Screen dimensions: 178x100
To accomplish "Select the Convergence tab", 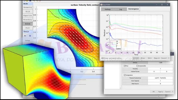I will pos(133,9).
